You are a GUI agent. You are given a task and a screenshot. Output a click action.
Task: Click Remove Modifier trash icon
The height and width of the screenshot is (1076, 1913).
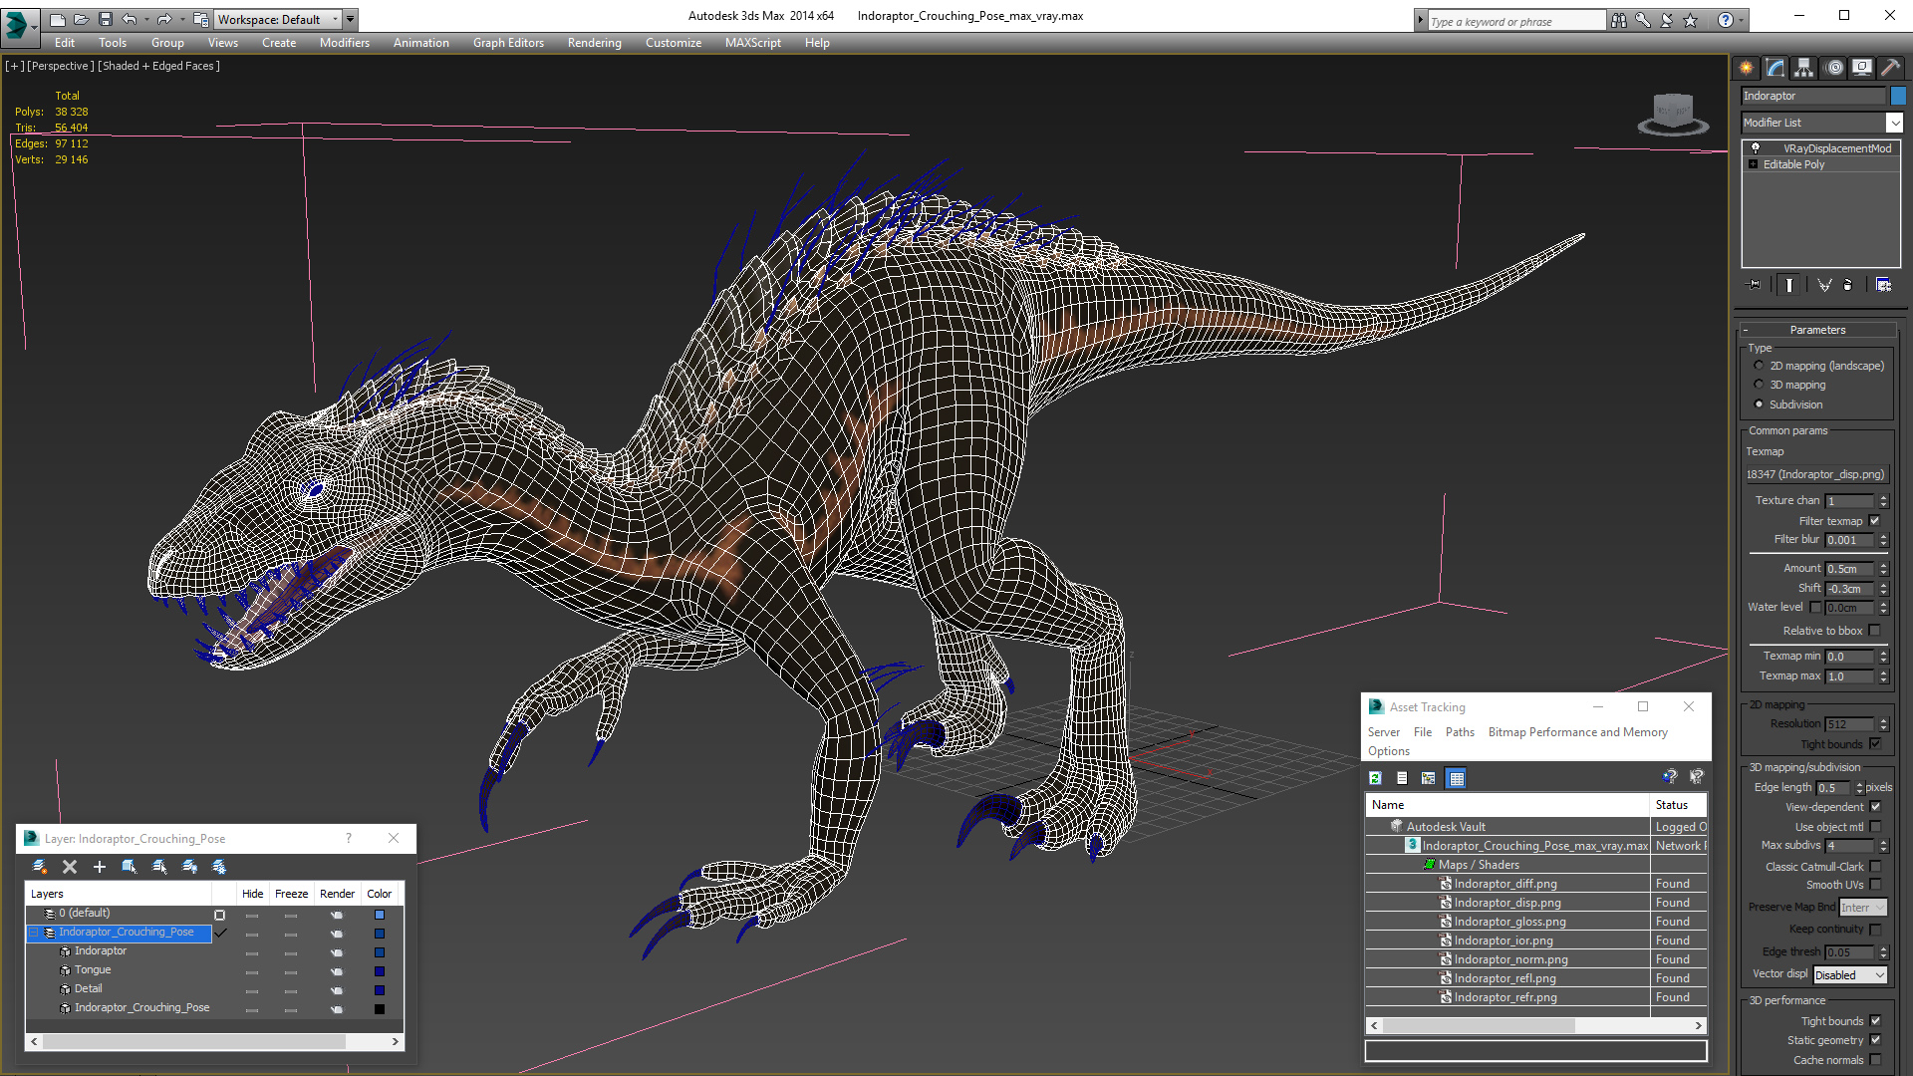pos(1848,285)
